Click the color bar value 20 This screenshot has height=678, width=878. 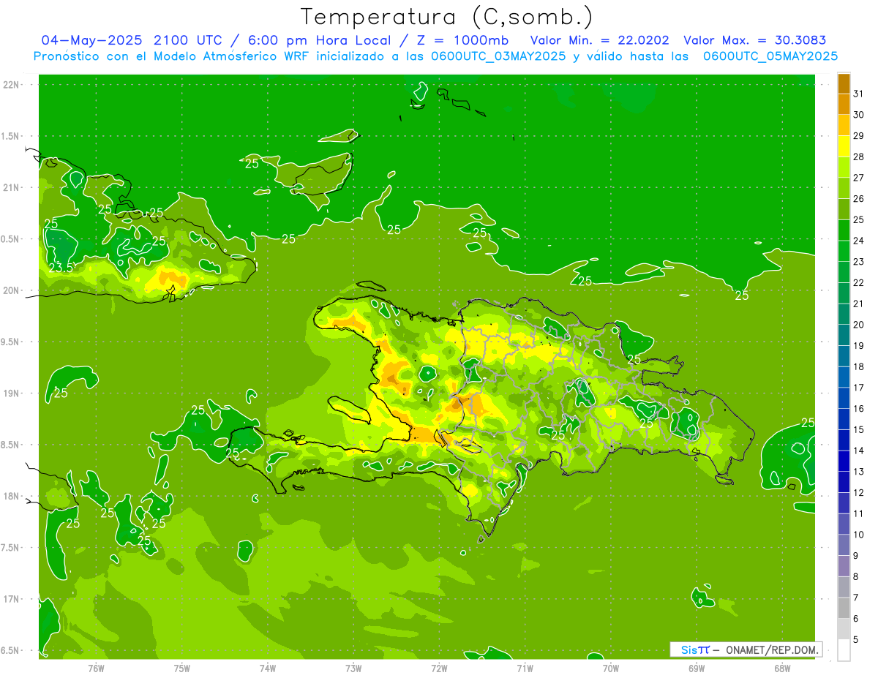(858, 325)
